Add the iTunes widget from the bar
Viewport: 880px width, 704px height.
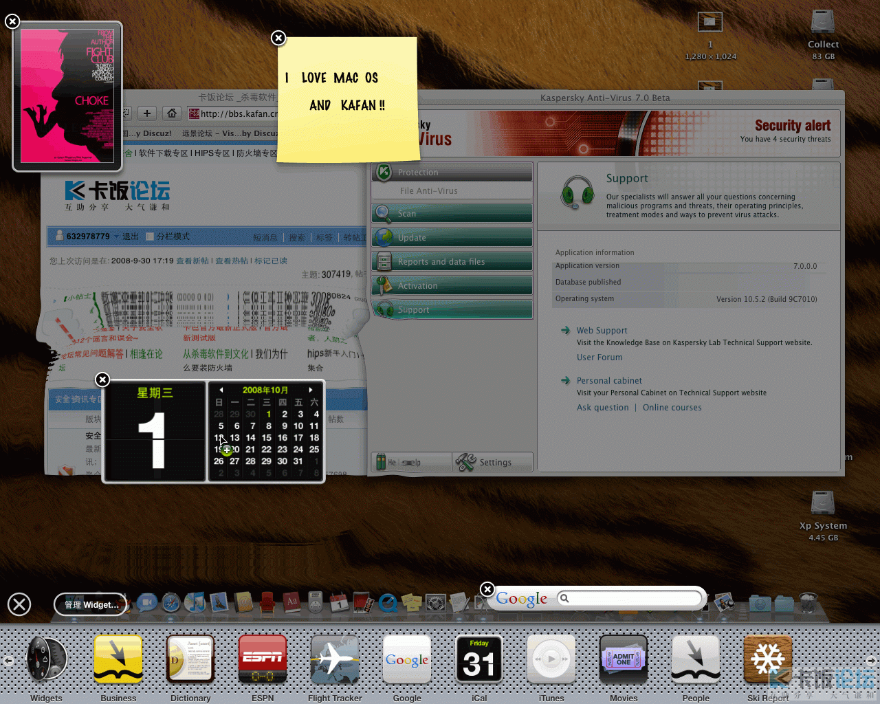point(551,659)
